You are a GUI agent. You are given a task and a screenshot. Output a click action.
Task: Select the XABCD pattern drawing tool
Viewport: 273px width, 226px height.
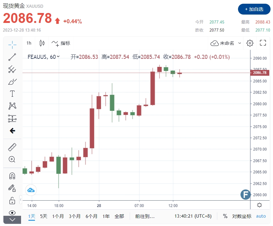click(x=12, y=106)
